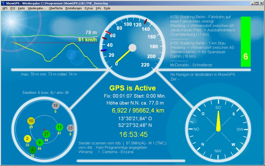Click Höhe über N.N. ca. 77,0 m
Screen dimensions: 265x166
coord(135,103)
